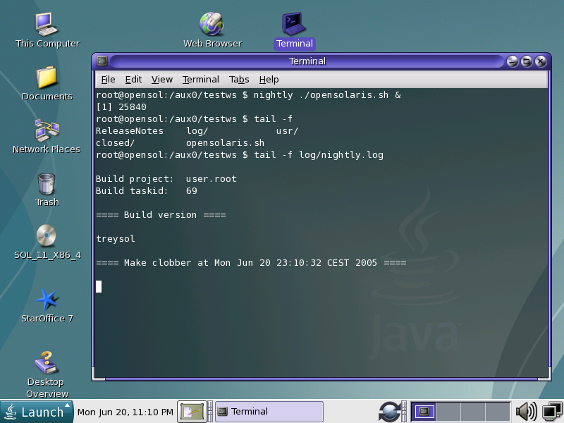Open the SOL_11_X86_4 disc icon
564x423 pixels.
click(x=47, y=242)
